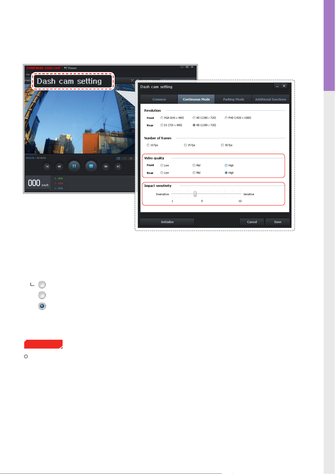
Task: Set Rear video quality to Mid
Action: coord(194,173)
